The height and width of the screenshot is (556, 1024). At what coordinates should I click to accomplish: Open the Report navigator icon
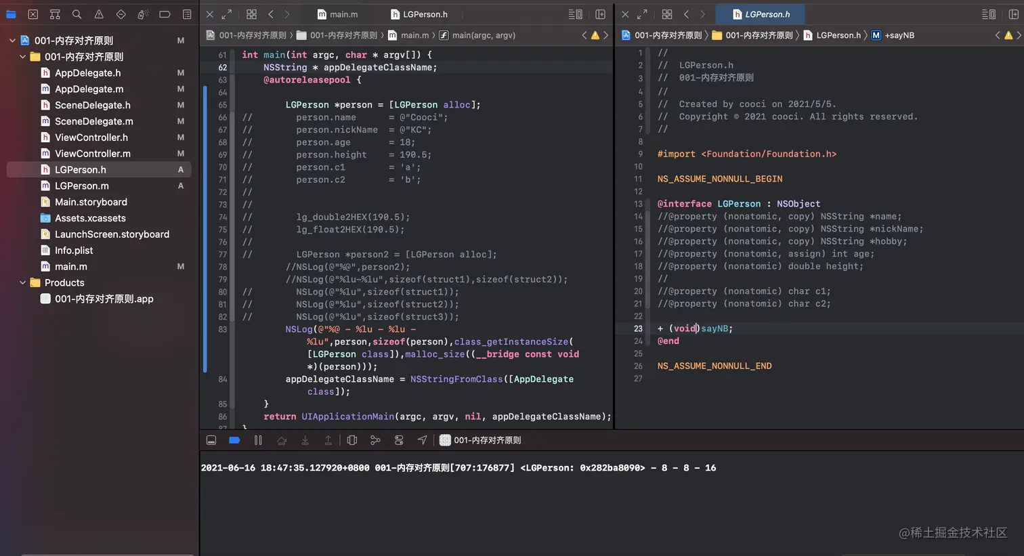[x=187, y=14]
